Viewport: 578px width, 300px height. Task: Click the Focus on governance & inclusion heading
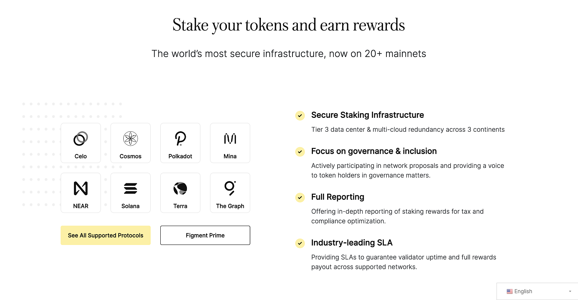tap(374, 151)
